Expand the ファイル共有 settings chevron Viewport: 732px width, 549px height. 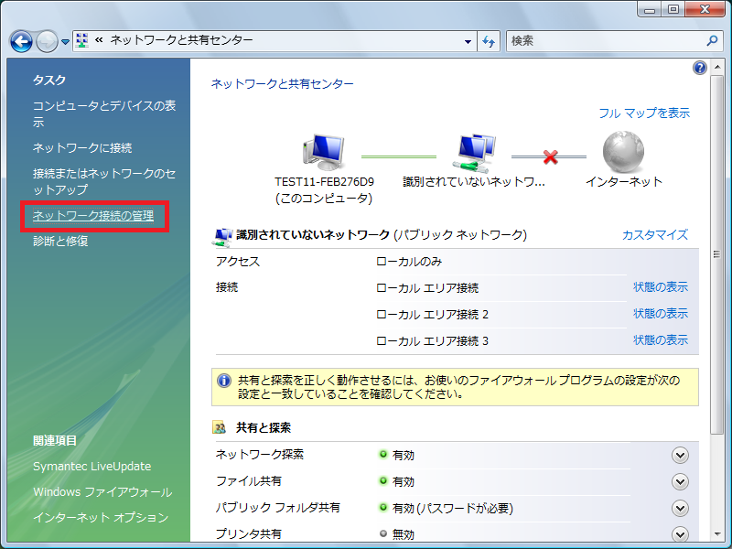pyautogui.click(x=679, y=482)
